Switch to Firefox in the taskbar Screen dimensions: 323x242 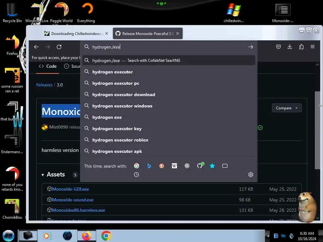tap(86, 236)
